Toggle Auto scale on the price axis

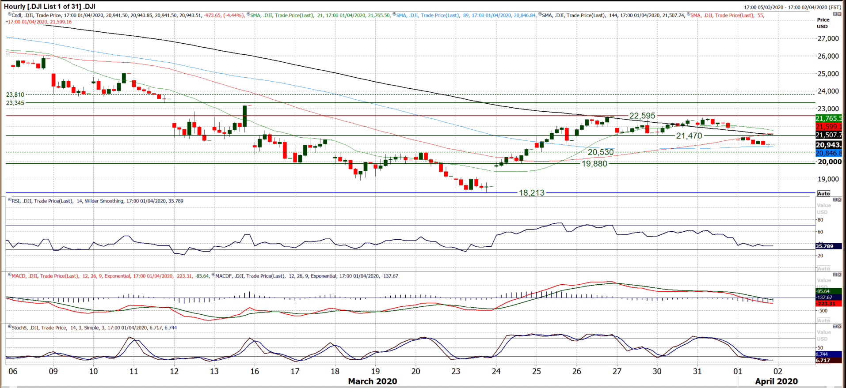point(823,193)
